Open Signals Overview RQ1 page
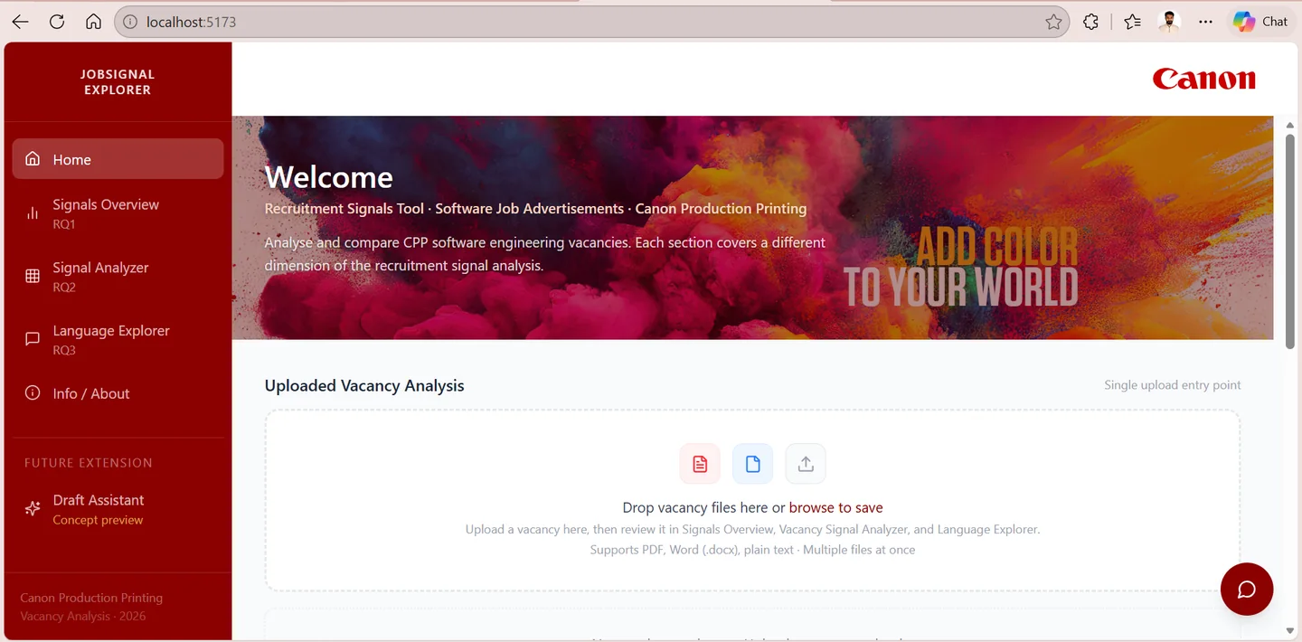 (x=118, y=213)
